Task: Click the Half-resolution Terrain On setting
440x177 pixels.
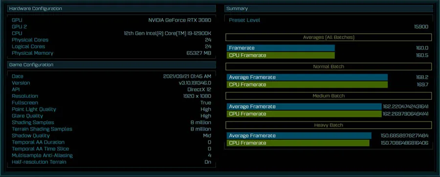Action: 111,162
